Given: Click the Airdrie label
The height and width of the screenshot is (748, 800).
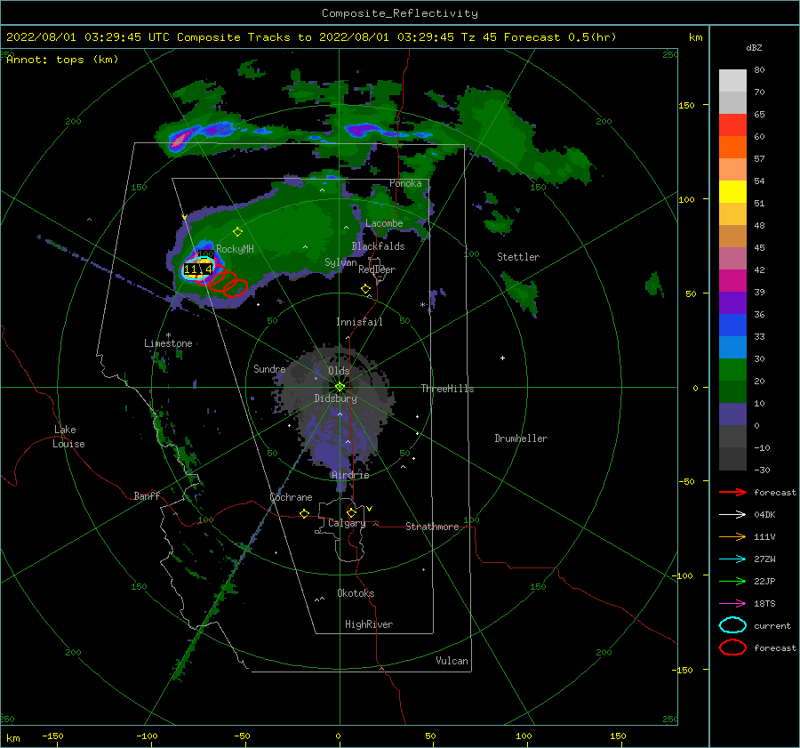Looking at the screenshot, I should click(x=350, y=475).
